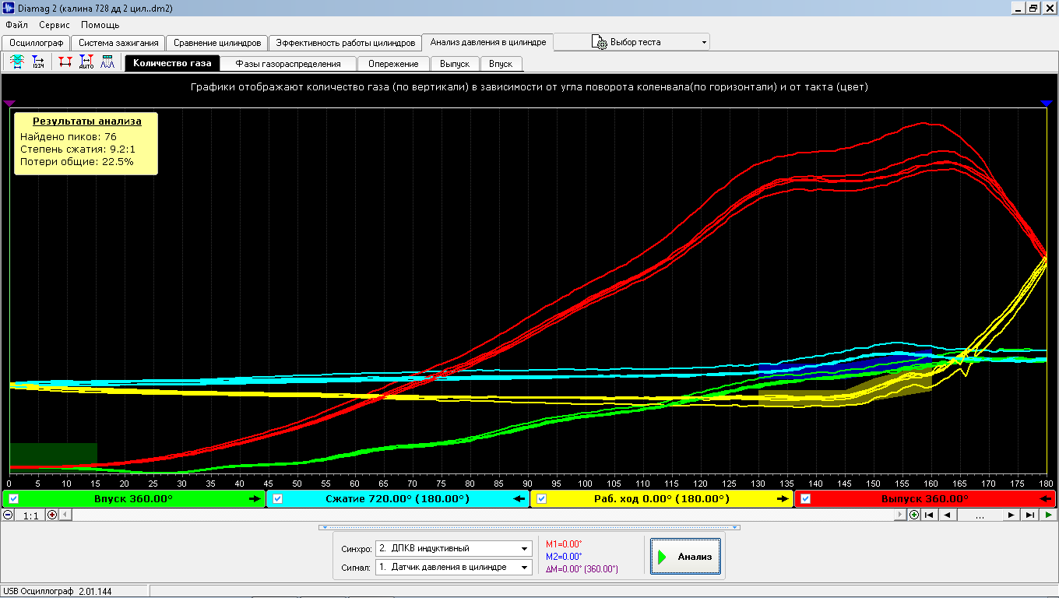Toggle the Впуск 360.00° checkbox
Viewport: 1059px width, 598px height.
point(13,499)
